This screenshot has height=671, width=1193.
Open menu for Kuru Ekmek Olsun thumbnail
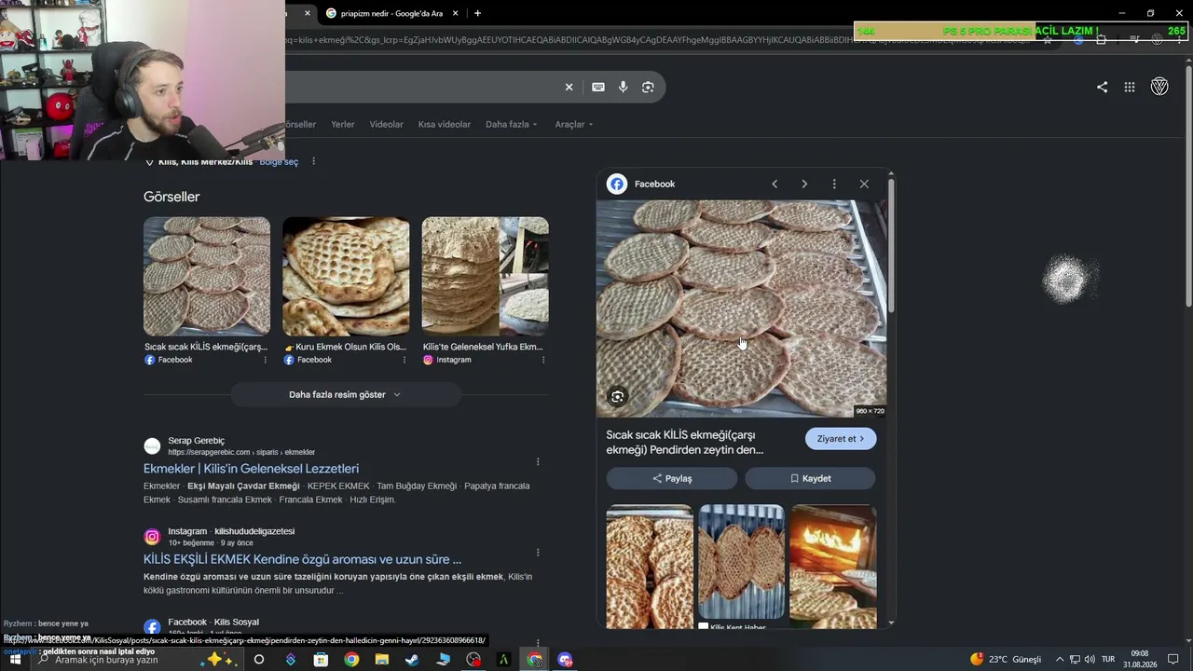pos(404,360)
